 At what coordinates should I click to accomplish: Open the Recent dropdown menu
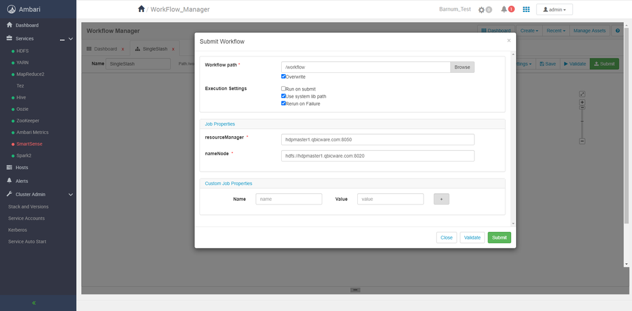coord(556,30)
